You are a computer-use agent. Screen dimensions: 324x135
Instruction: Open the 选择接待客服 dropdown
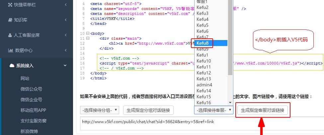214,110
